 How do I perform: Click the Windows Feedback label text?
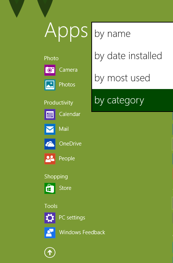click(x=82, y=232)
